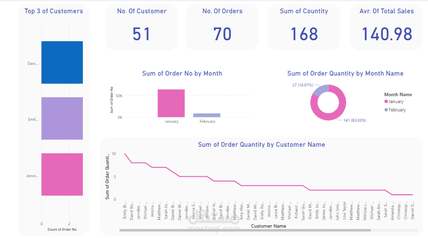Toggle February in the Month Name legend
428x238 pixels.
click(395, 110)
